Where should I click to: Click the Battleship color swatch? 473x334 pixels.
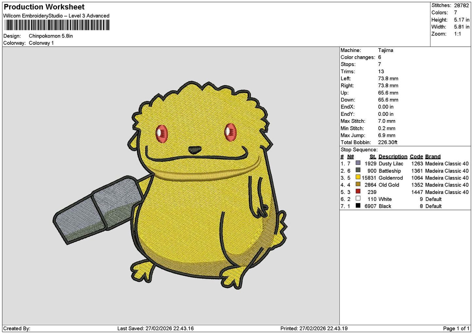[358, 170]
